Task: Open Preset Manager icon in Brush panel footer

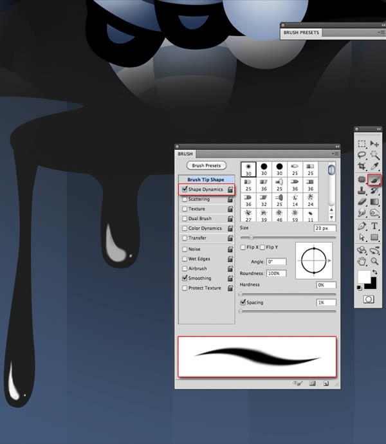Action: [x=313, y=384]
